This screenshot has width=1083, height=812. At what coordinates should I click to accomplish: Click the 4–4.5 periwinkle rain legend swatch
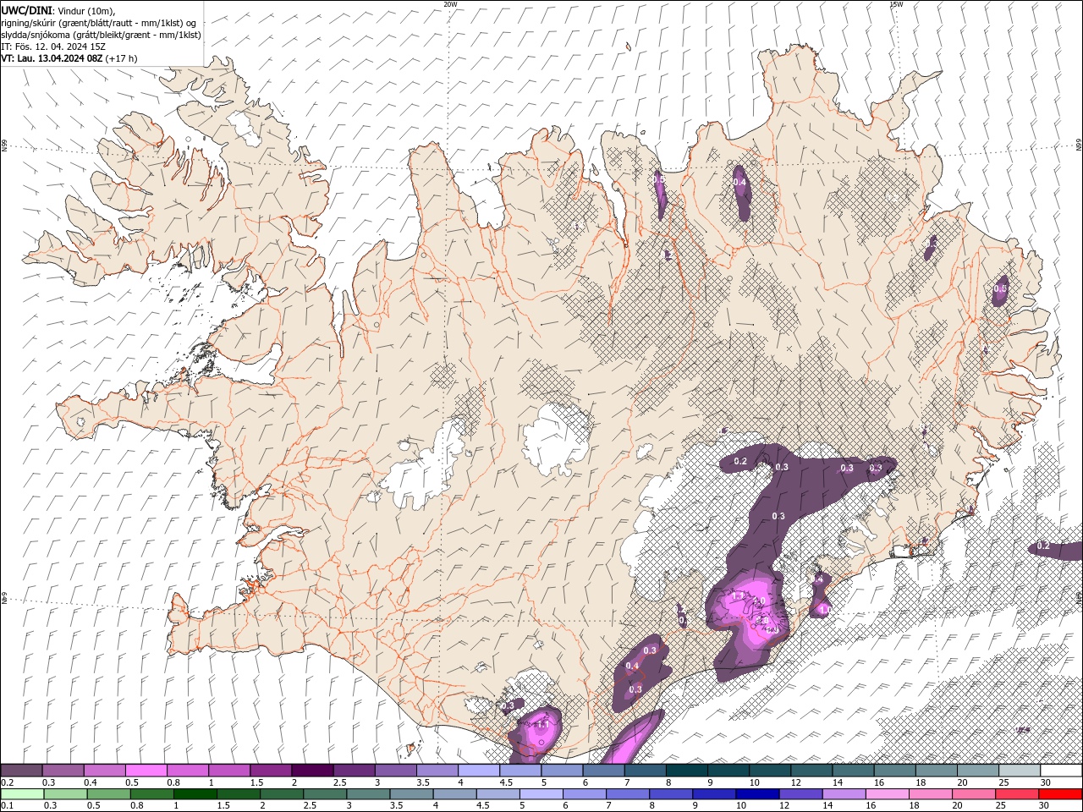click(x=454, y=794)
